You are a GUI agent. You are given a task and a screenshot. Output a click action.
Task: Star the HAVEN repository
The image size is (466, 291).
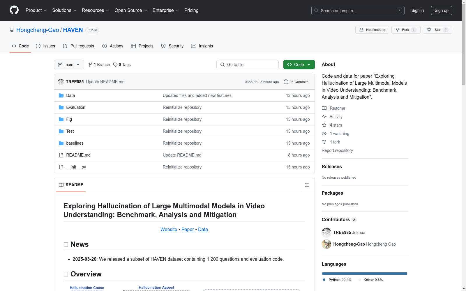tap(437, 30)
